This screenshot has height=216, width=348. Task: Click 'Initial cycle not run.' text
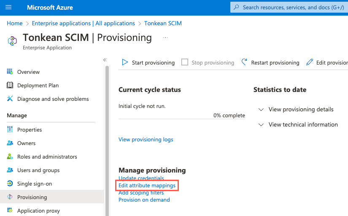pos(142,106)
